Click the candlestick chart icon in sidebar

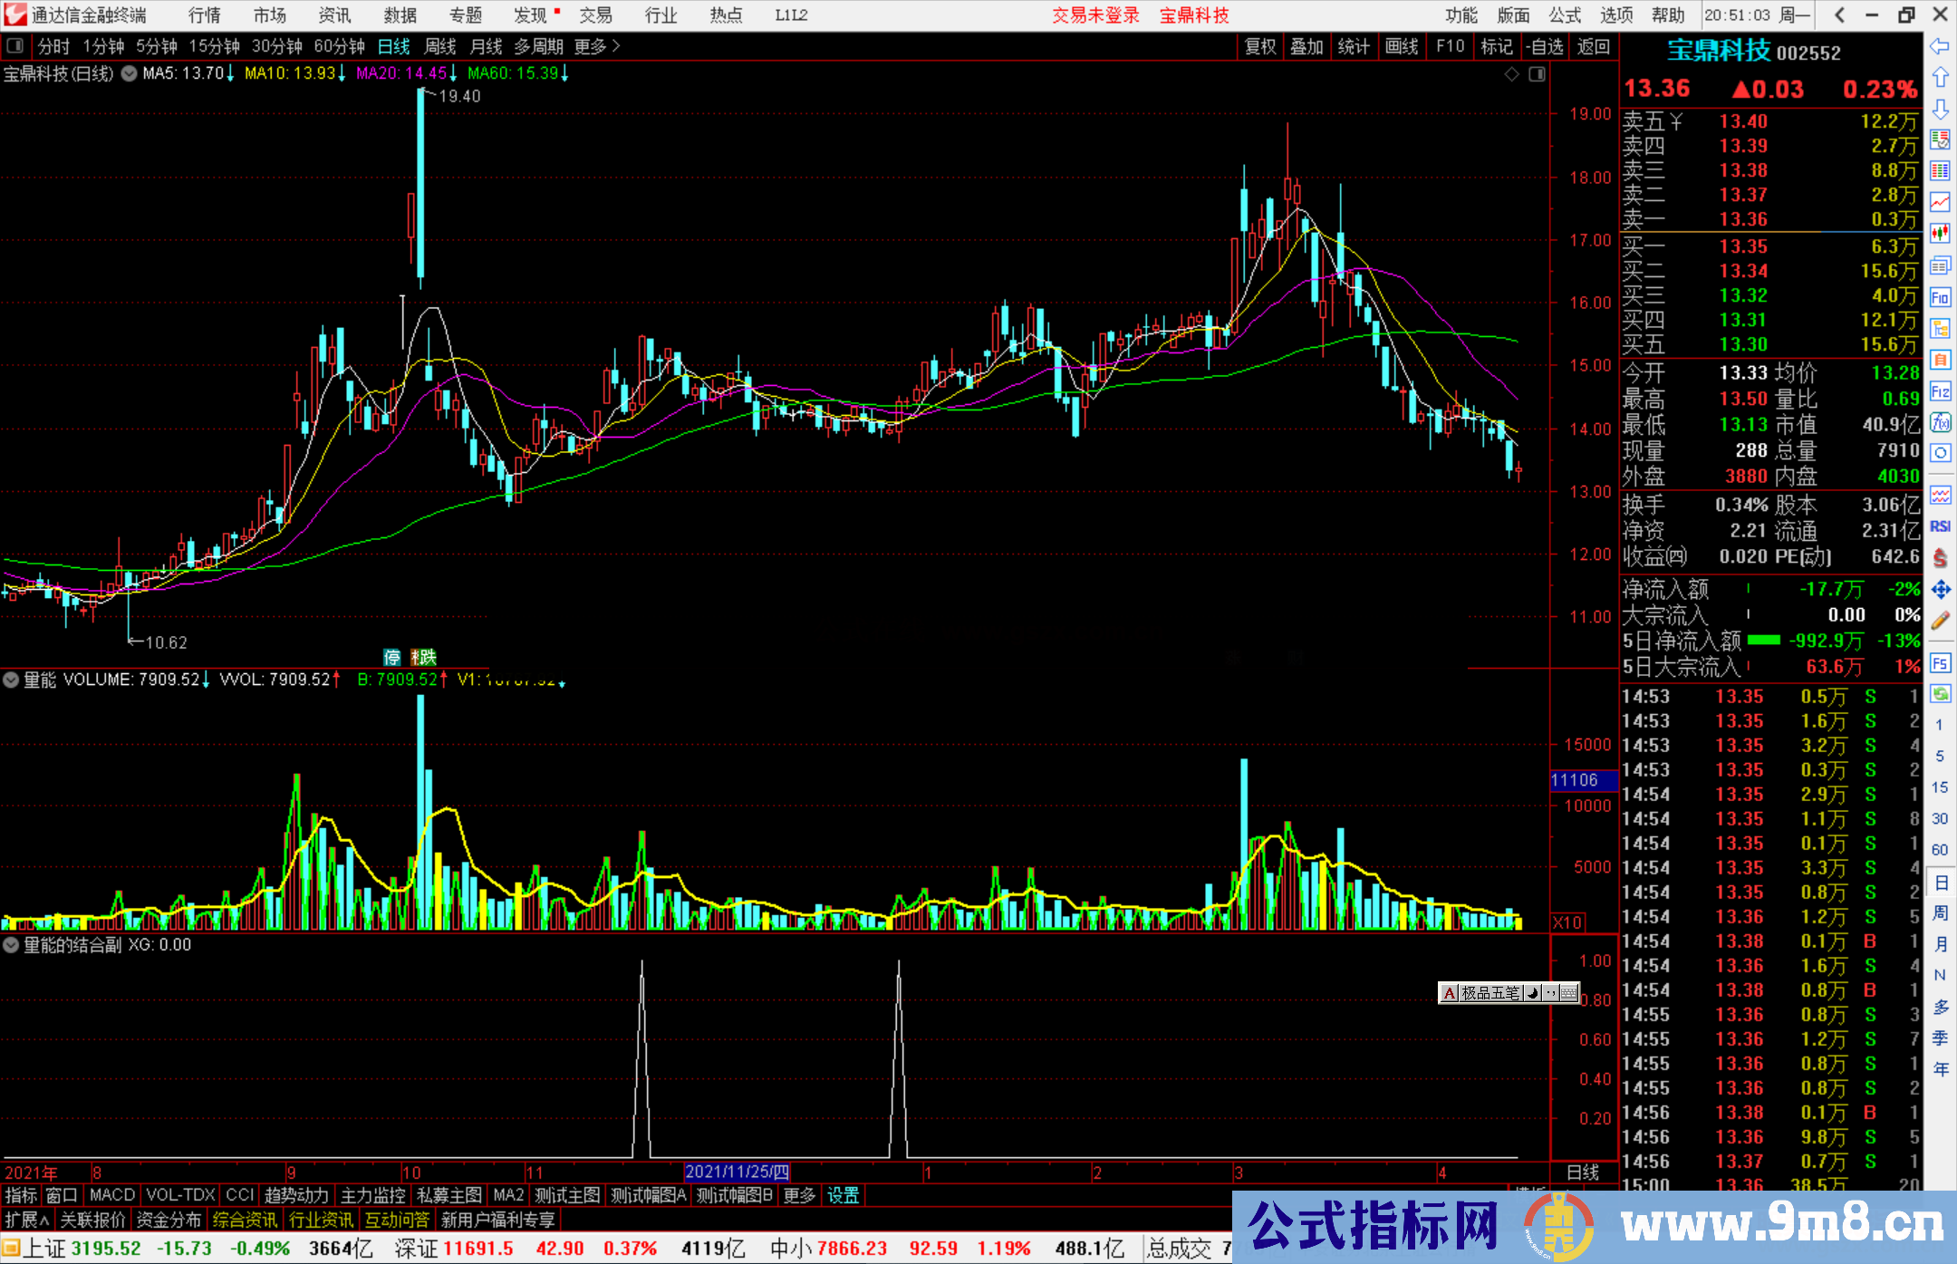(x=1940, y=234)
